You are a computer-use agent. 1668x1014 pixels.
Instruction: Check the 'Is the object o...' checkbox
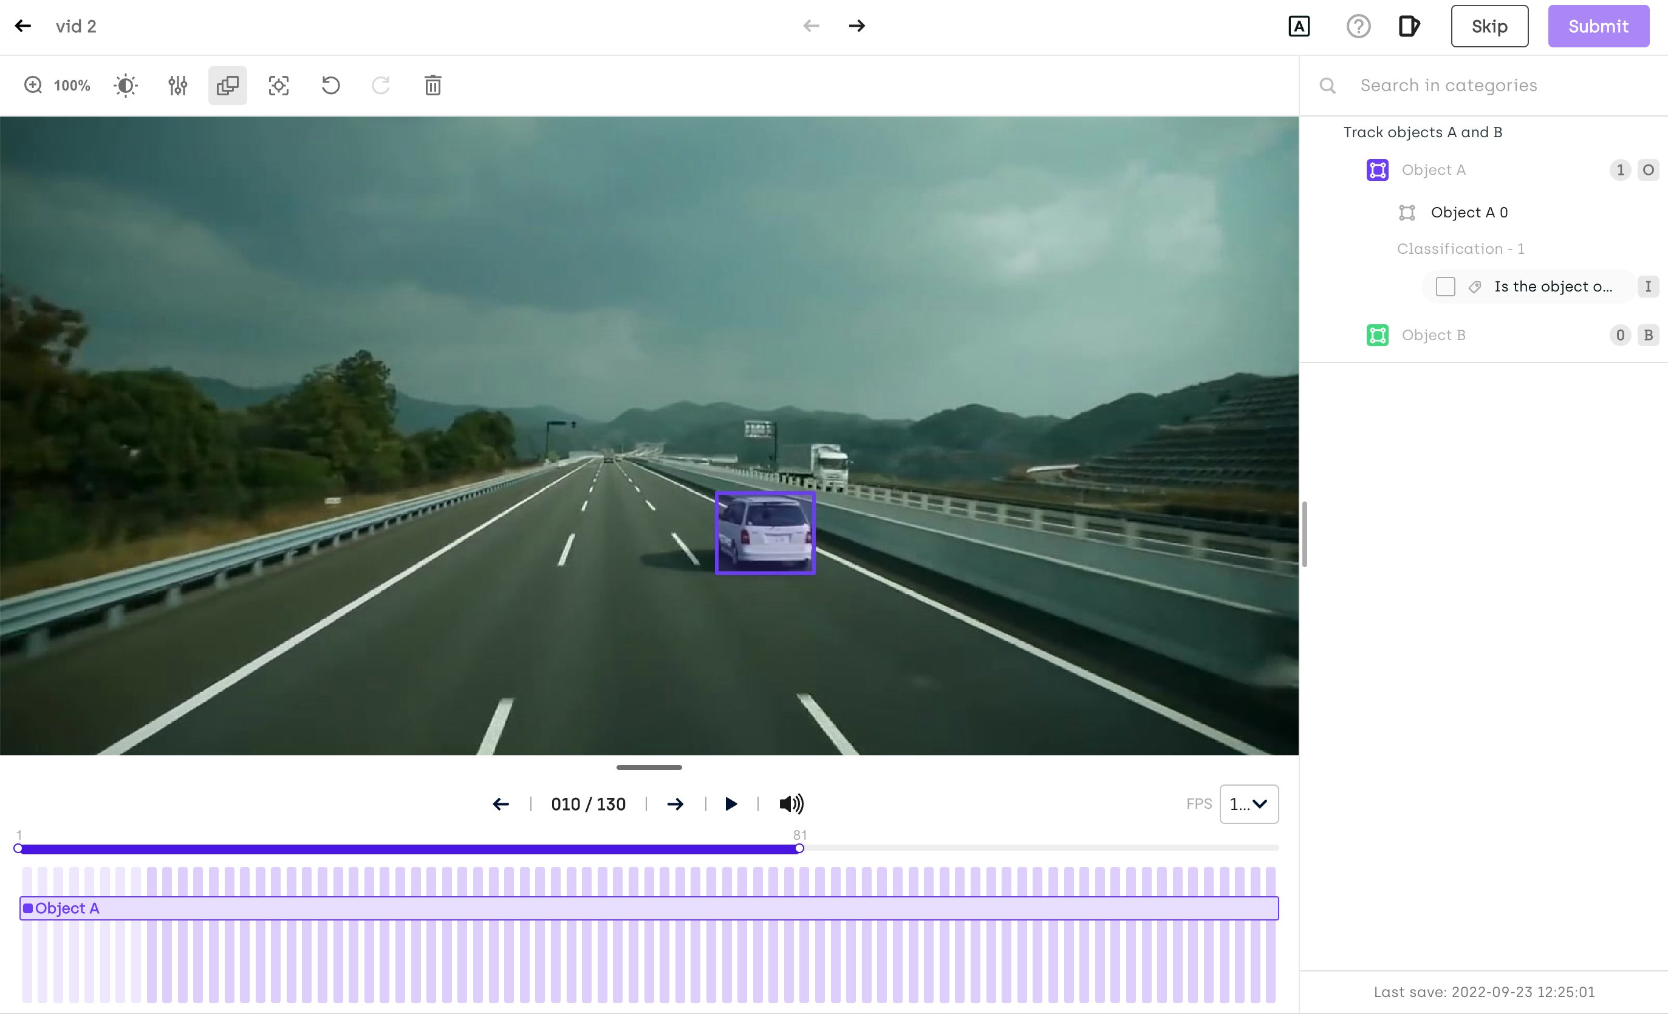click(1445, 287)
